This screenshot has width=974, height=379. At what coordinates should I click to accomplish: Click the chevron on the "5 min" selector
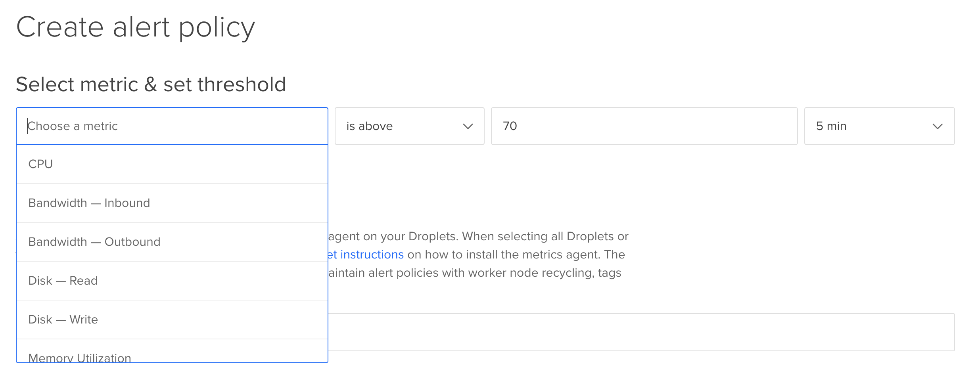pyautogui.click(x=938, y=126)
